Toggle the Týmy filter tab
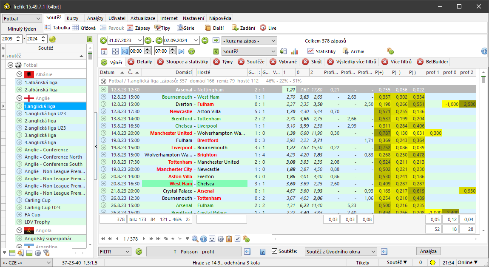Image resolution: width=489 pixels, height=267 pixels. tap(223, 62)
